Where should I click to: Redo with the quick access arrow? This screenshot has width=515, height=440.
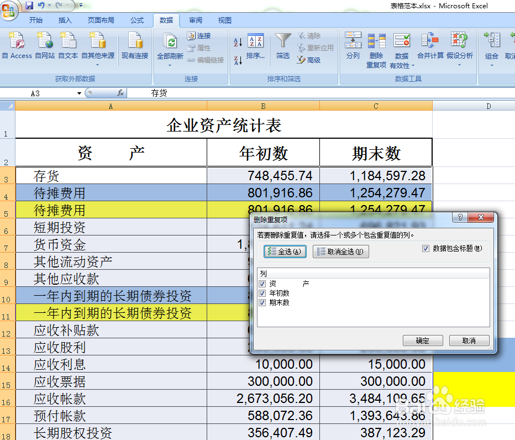click(59, 6)
